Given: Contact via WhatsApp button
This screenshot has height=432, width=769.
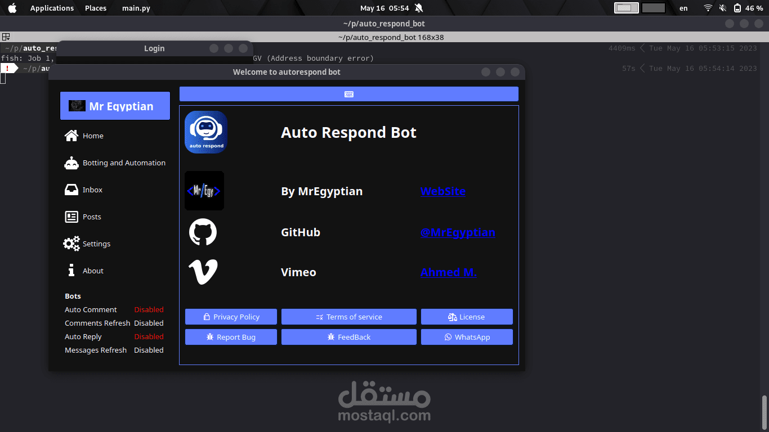Looking at the screenshot, I should click(467, 337).
